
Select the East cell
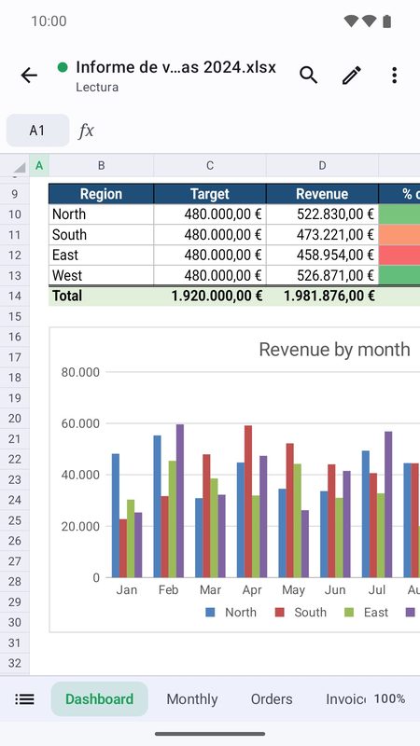tap(101, 255)
